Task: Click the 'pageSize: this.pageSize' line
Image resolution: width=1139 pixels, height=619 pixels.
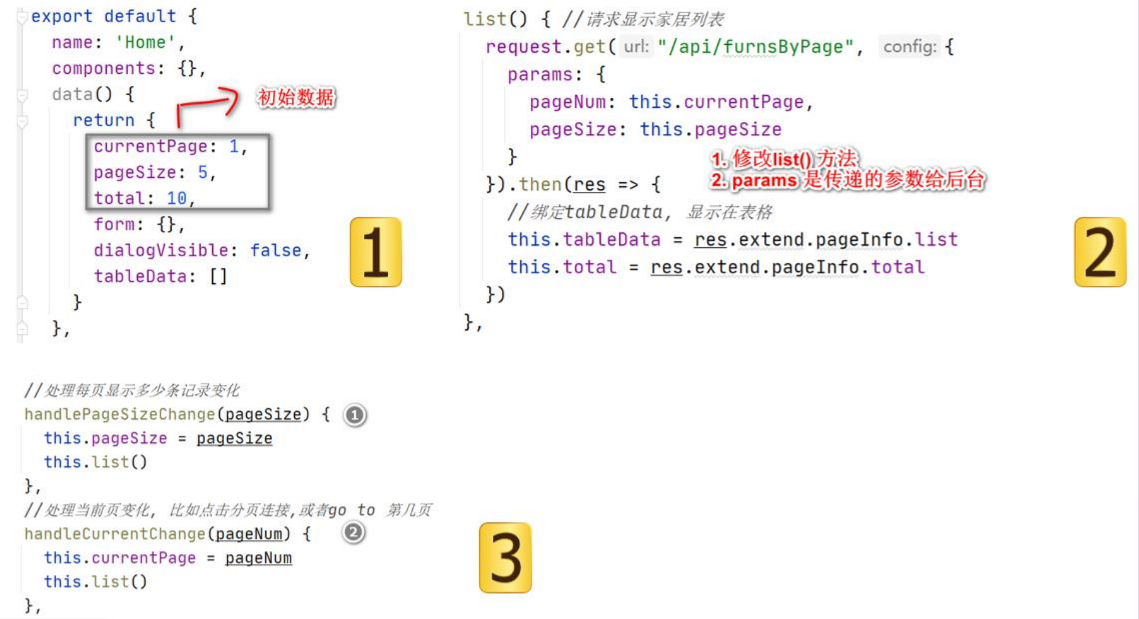Action: 655,129
